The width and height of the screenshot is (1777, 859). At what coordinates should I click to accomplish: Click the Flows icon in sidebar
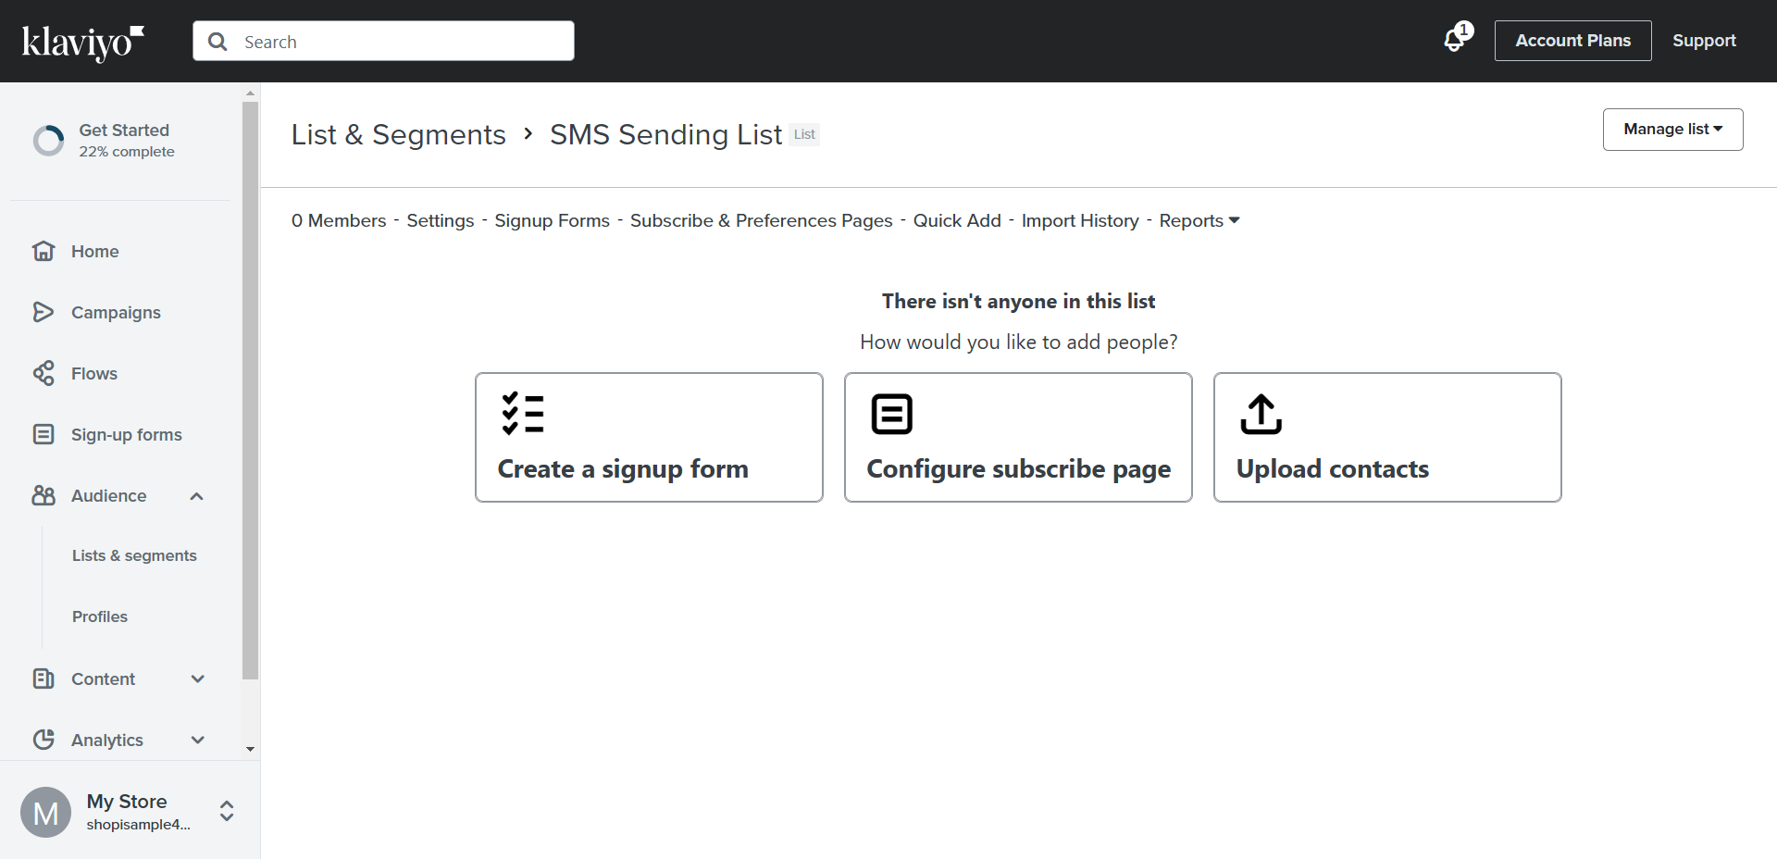click(43, 373)
